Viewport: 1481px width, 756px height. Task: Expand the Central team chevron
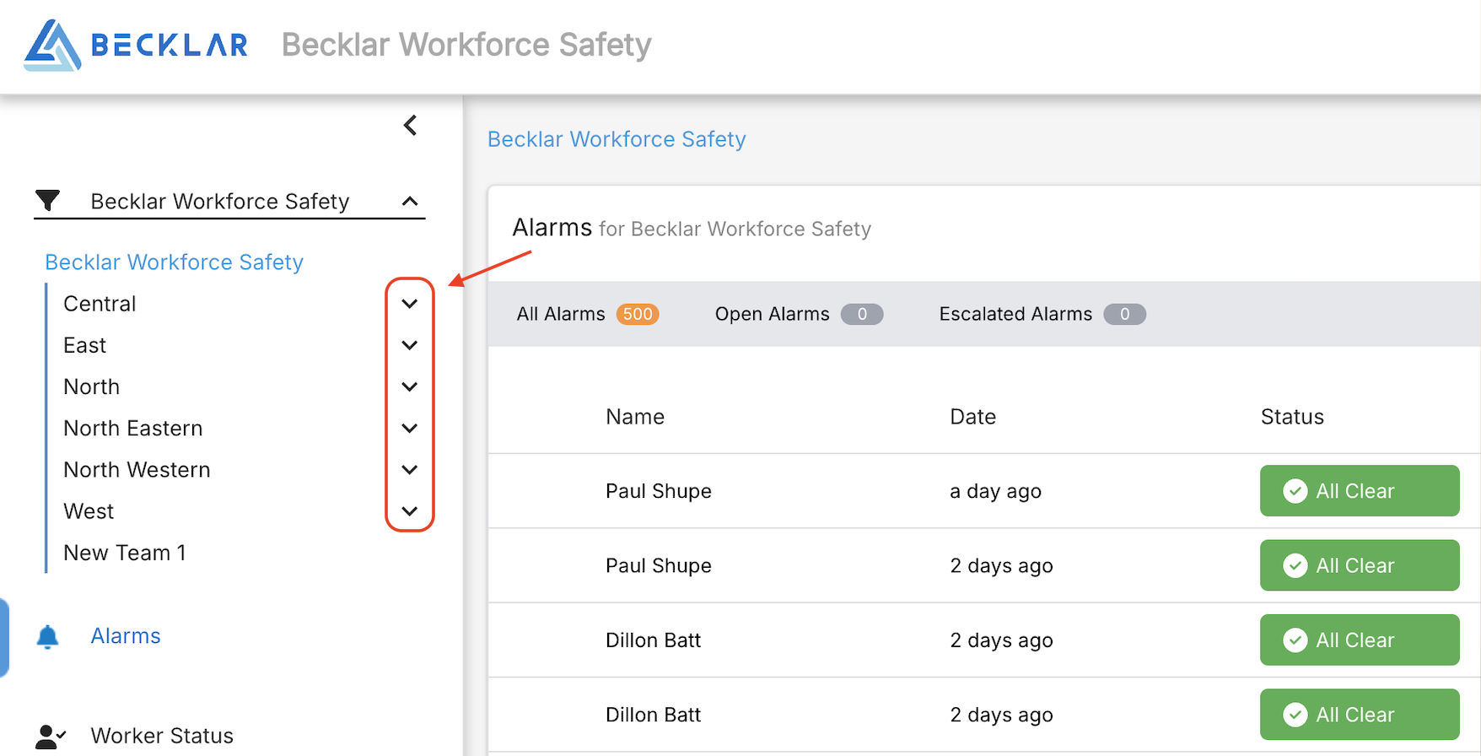click(x=410, y=304)
